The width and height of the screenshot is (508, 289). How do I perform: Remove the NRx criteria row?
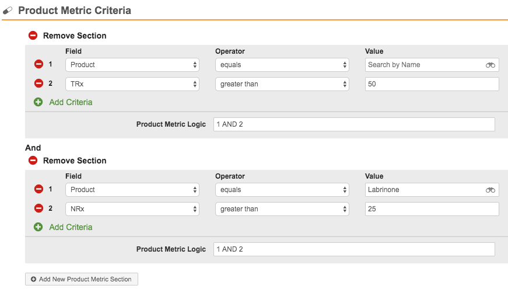pyautogui.click(x=38, y=209)
